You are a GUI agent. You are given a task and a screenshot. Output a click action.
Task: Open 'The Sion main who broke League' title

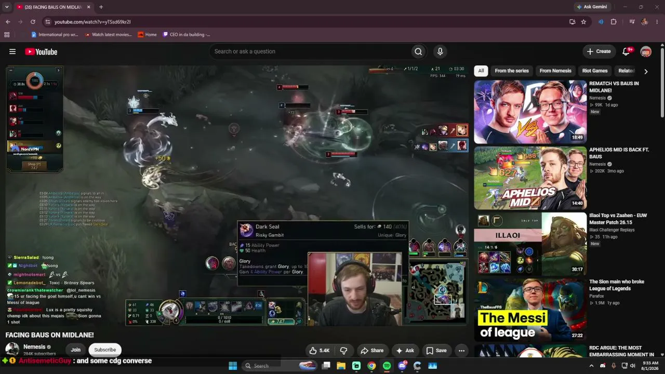click(x=617, y=285)
